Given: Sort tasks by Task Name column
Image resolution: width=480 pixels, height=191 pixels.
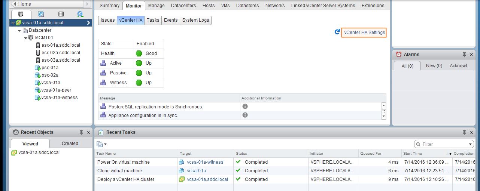Looking at the screenshot, I should (x=135, y=154).
